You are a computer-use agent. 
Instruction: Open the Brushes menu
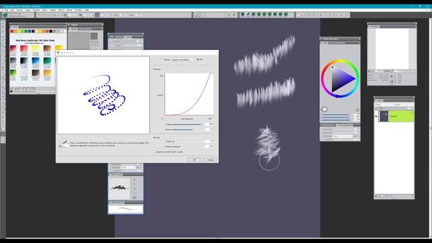click(36, 10)
